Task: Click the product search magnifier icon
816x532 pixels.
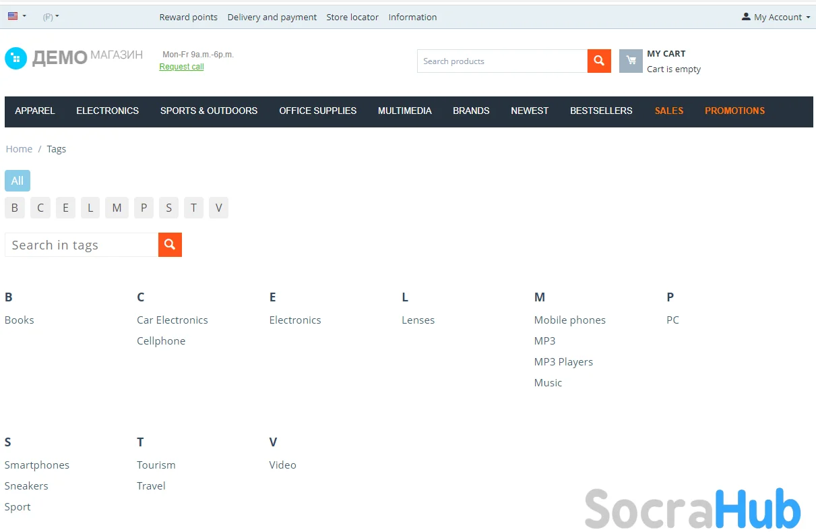Action: pos(599,61)
